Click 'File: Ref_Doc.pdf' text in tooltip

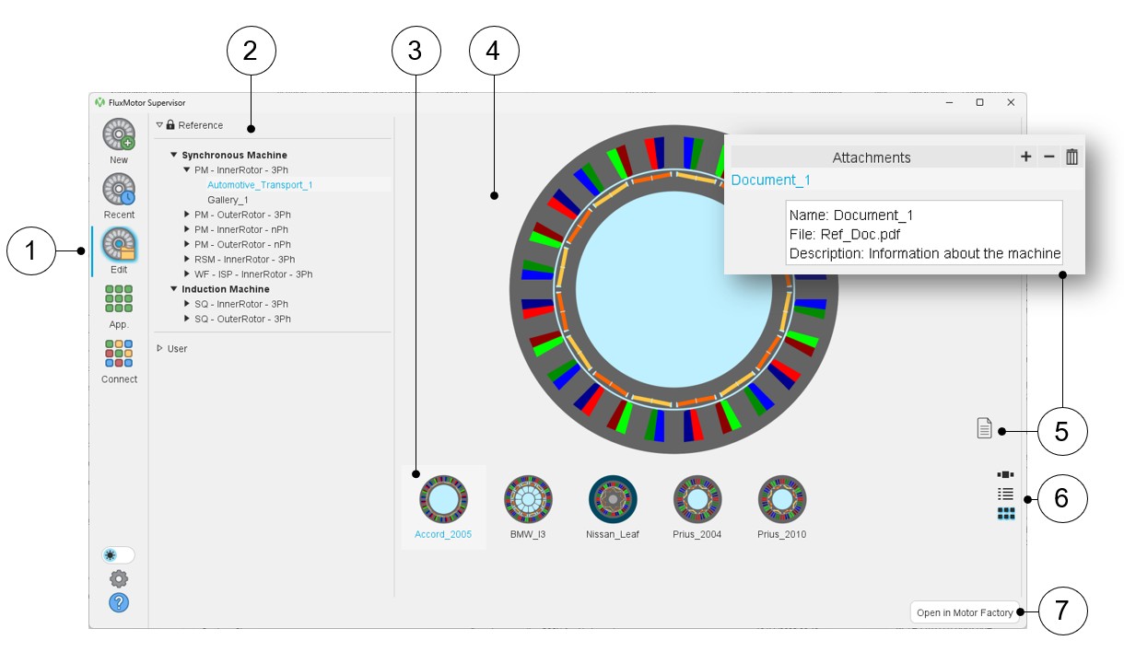point(844,234)
